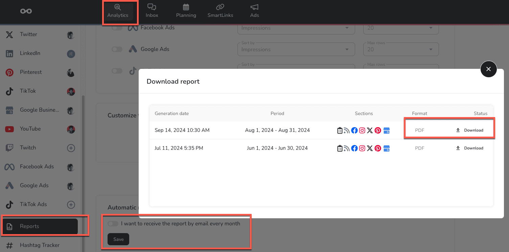Click the 'Sep 14, 2024 10:30 AM' cell
The image size is (509, 252).
click(182, 130)
